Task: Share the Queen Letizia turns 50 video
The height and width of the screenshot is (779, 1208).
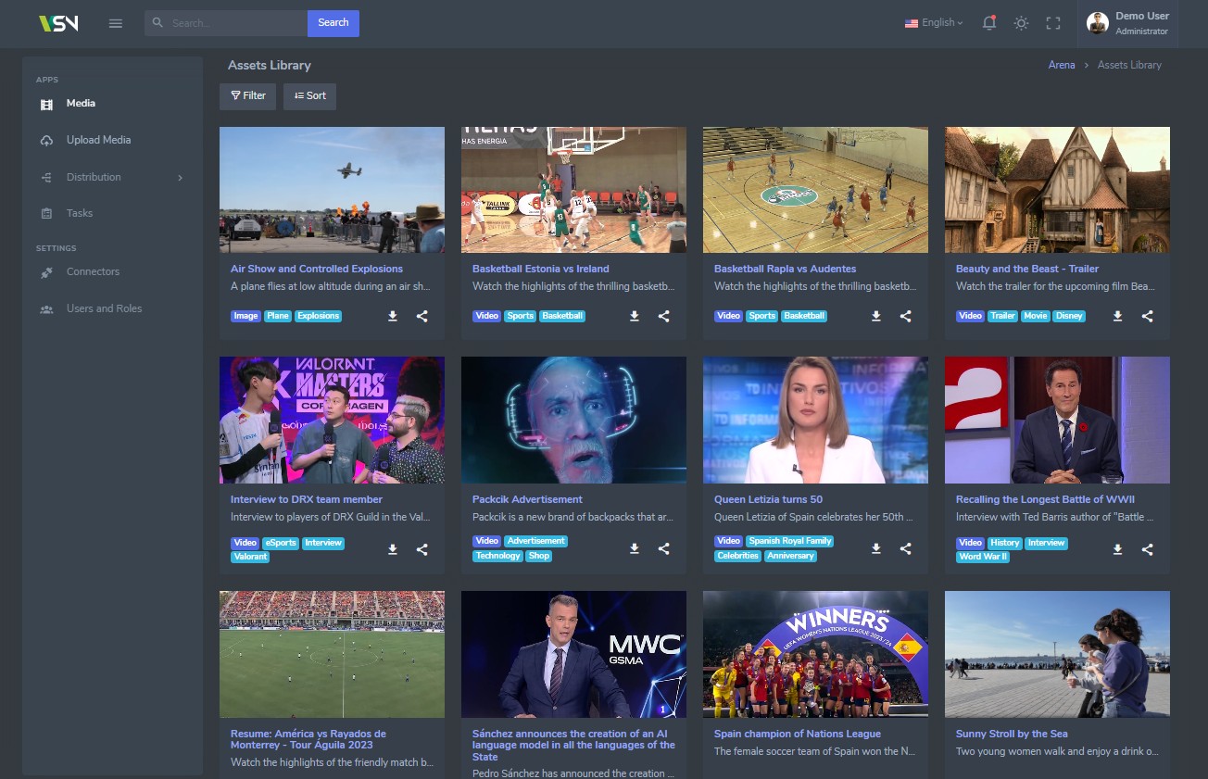Action: coord(905,548)
